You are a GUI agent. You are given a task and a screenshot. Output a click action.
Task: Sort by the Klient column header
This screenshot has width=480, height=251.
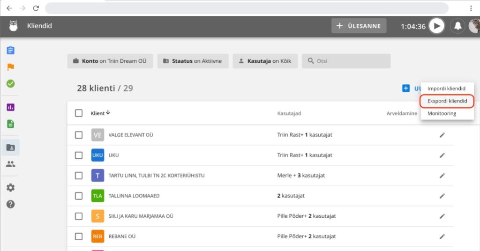pyautogui.click(x=100, y=113)
